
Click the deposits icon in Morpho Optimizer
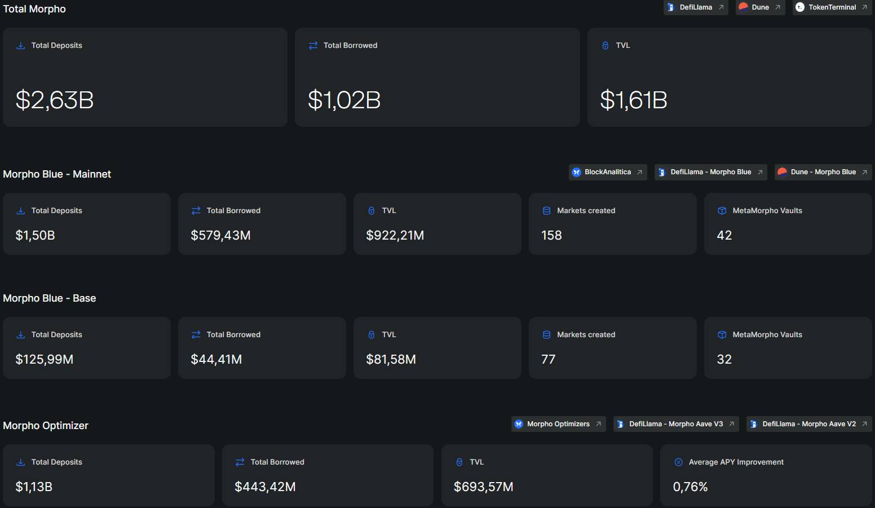coord(21,462)
